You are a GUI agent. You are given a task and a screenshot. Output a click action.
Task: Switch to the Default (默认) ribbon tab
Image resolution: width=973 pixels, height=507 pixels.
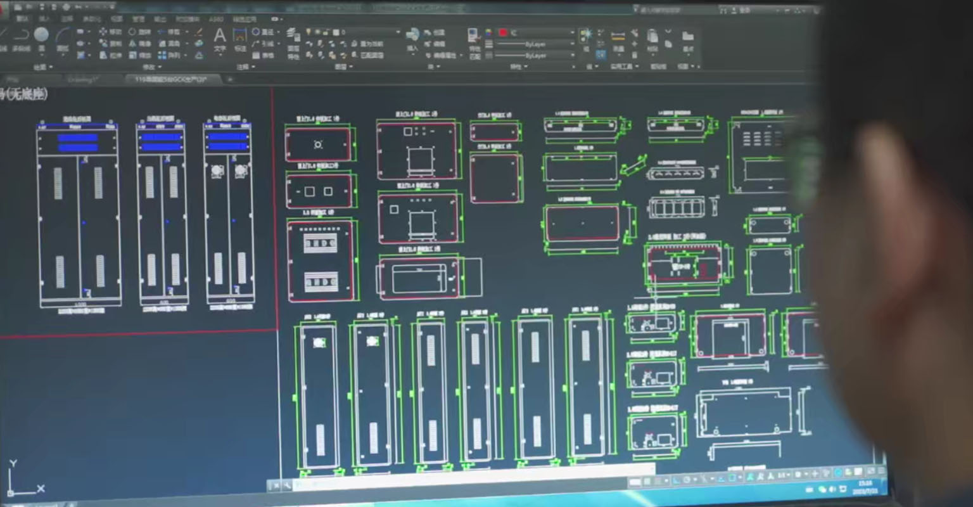click(22, 19)
